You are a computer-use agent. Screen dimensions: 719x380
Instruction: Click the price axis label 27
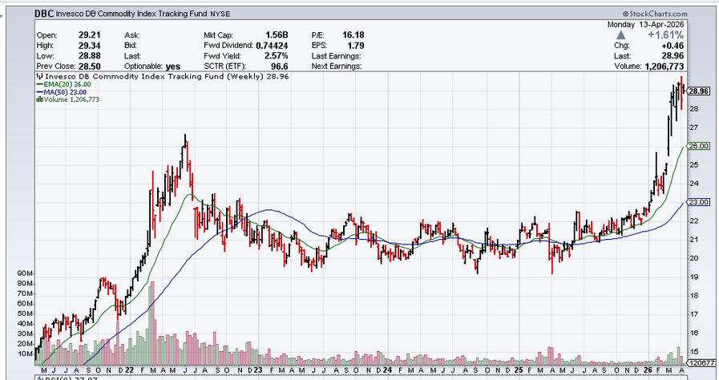694,127
